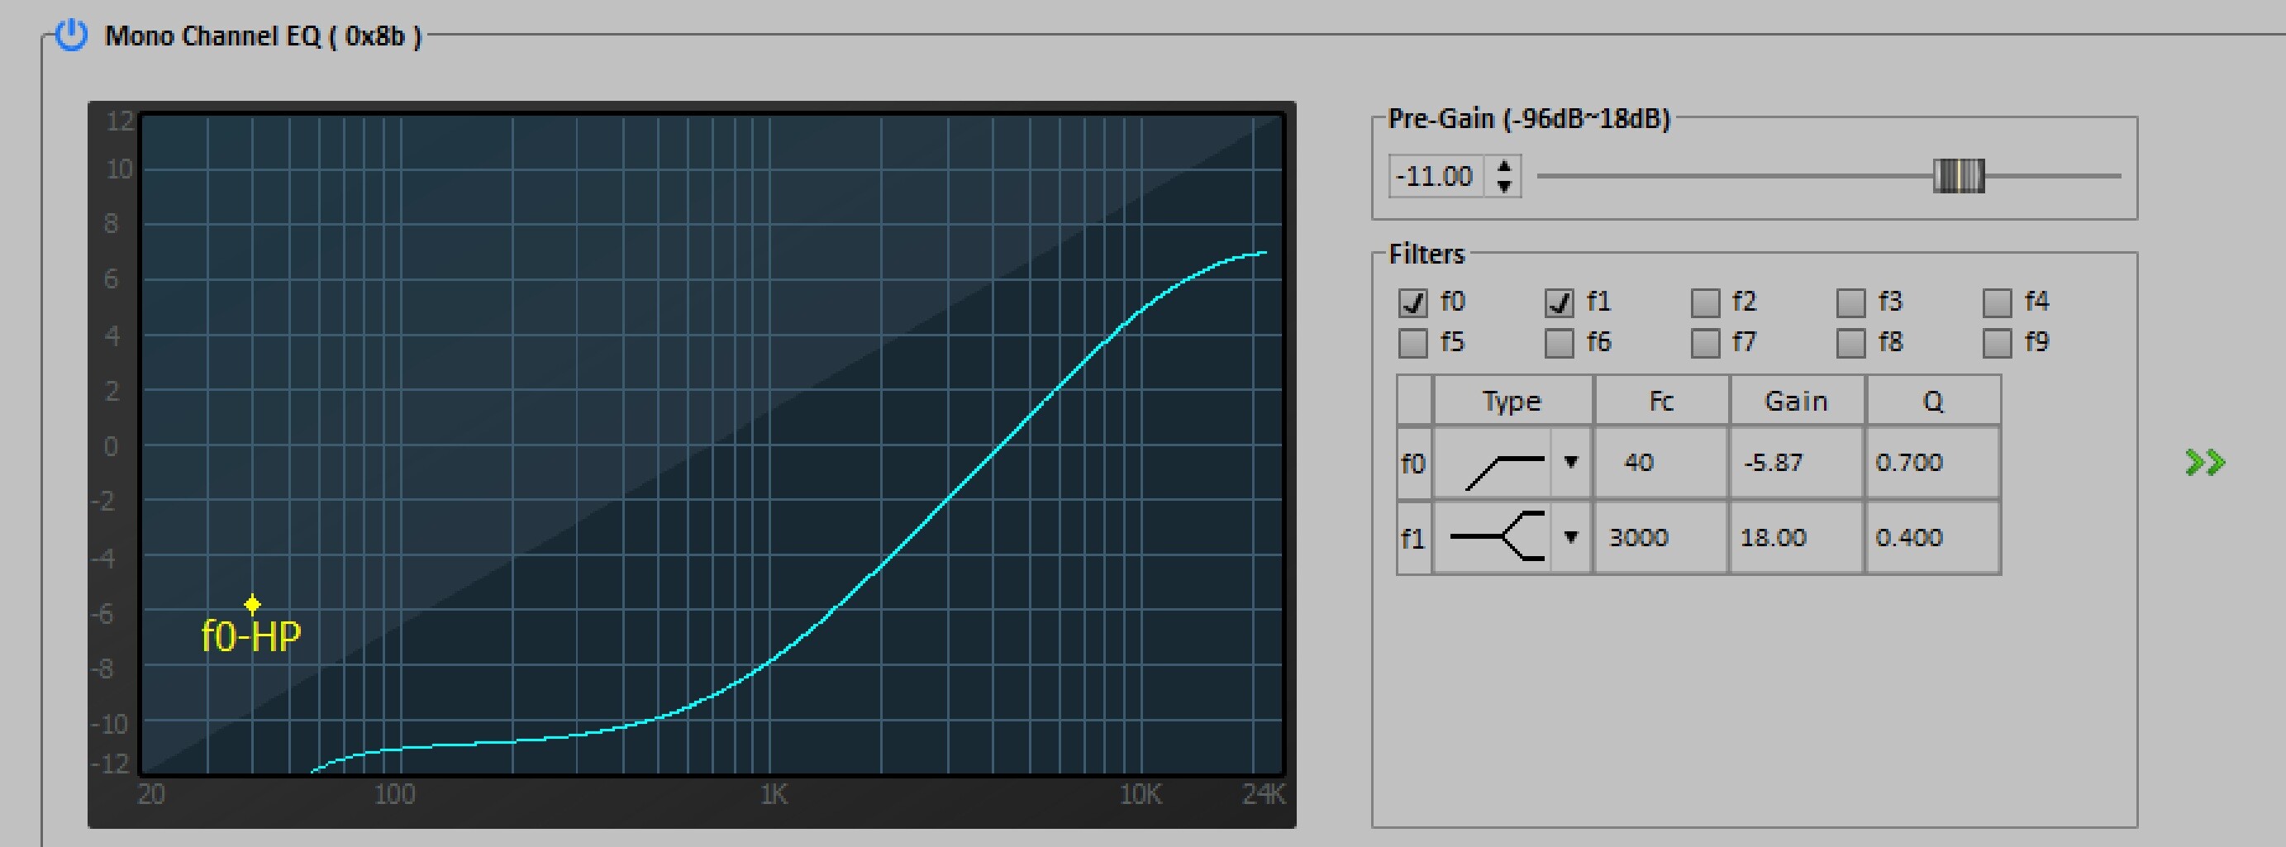Screen dimensions: 2286x847
Task: Click the f0 row header cell
Action: pyautogui.click(x=1412, y=464)
